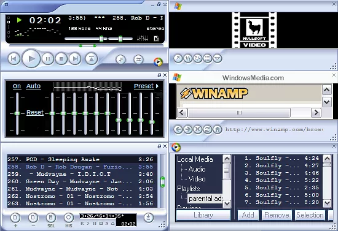Click mini stop button in playlist window
Screen dimensions: 338x231
[x=101, y=224]
